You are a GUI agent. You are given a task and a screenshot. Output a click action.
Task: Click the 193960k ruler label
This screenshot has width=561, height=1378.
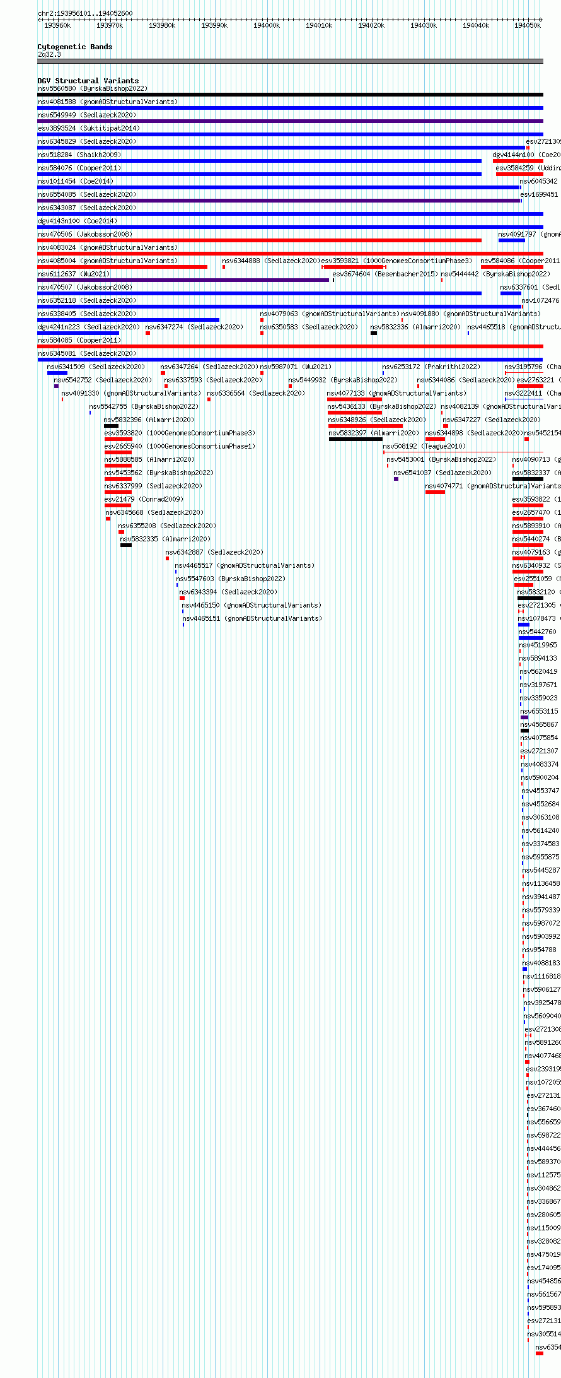pos(57,25)
